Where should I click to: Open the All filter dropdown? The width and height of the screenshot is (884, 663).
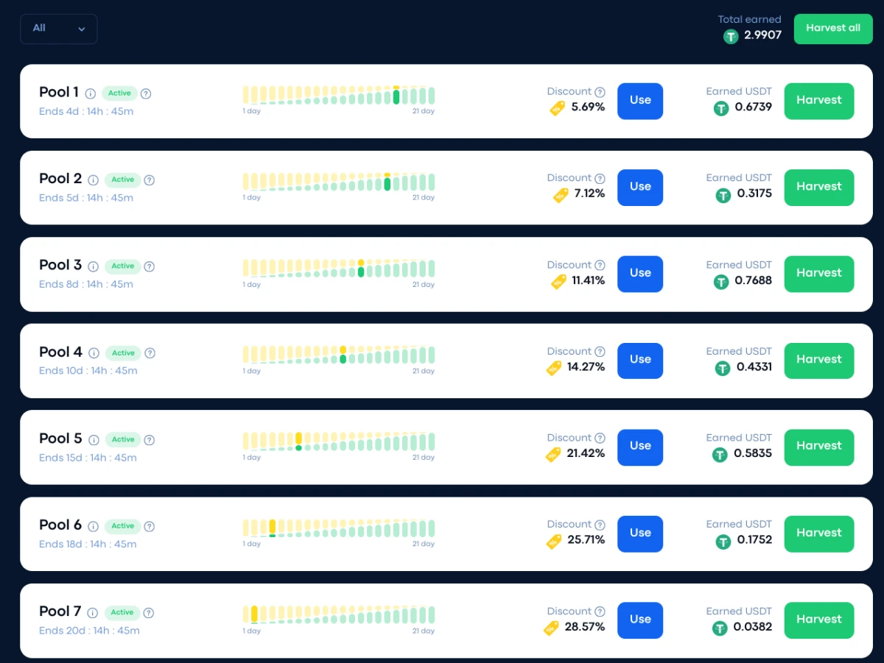[59, 29]
